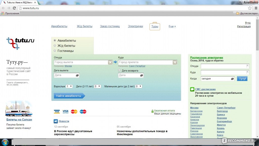The width and height of the screenshot is (259, 146).
Task: Open Белорусское direction link
Action: [x=196, y=111]
